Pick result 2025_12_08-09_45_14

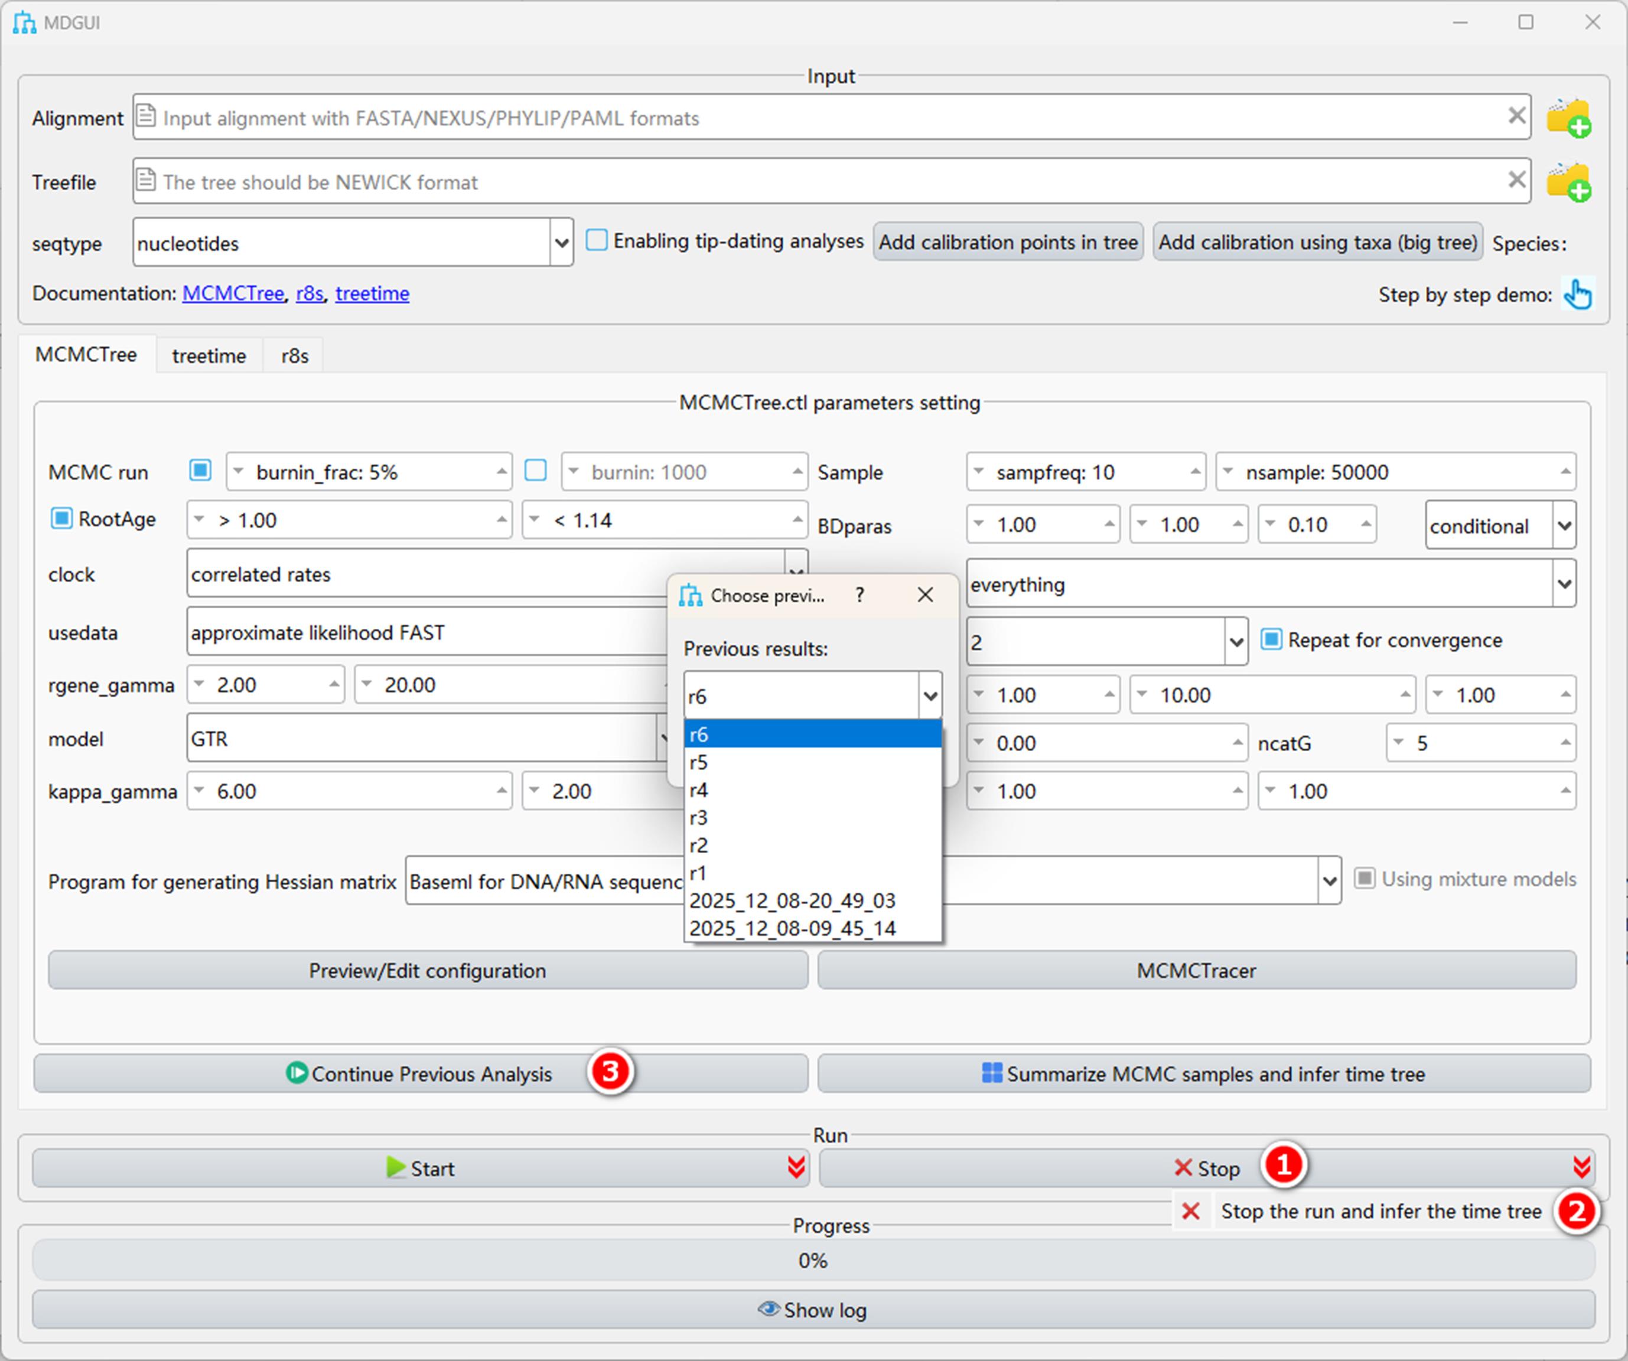813,928
